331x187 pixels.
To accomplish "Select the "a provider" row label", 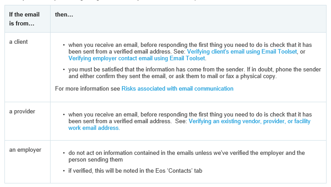I will [22, 111].
